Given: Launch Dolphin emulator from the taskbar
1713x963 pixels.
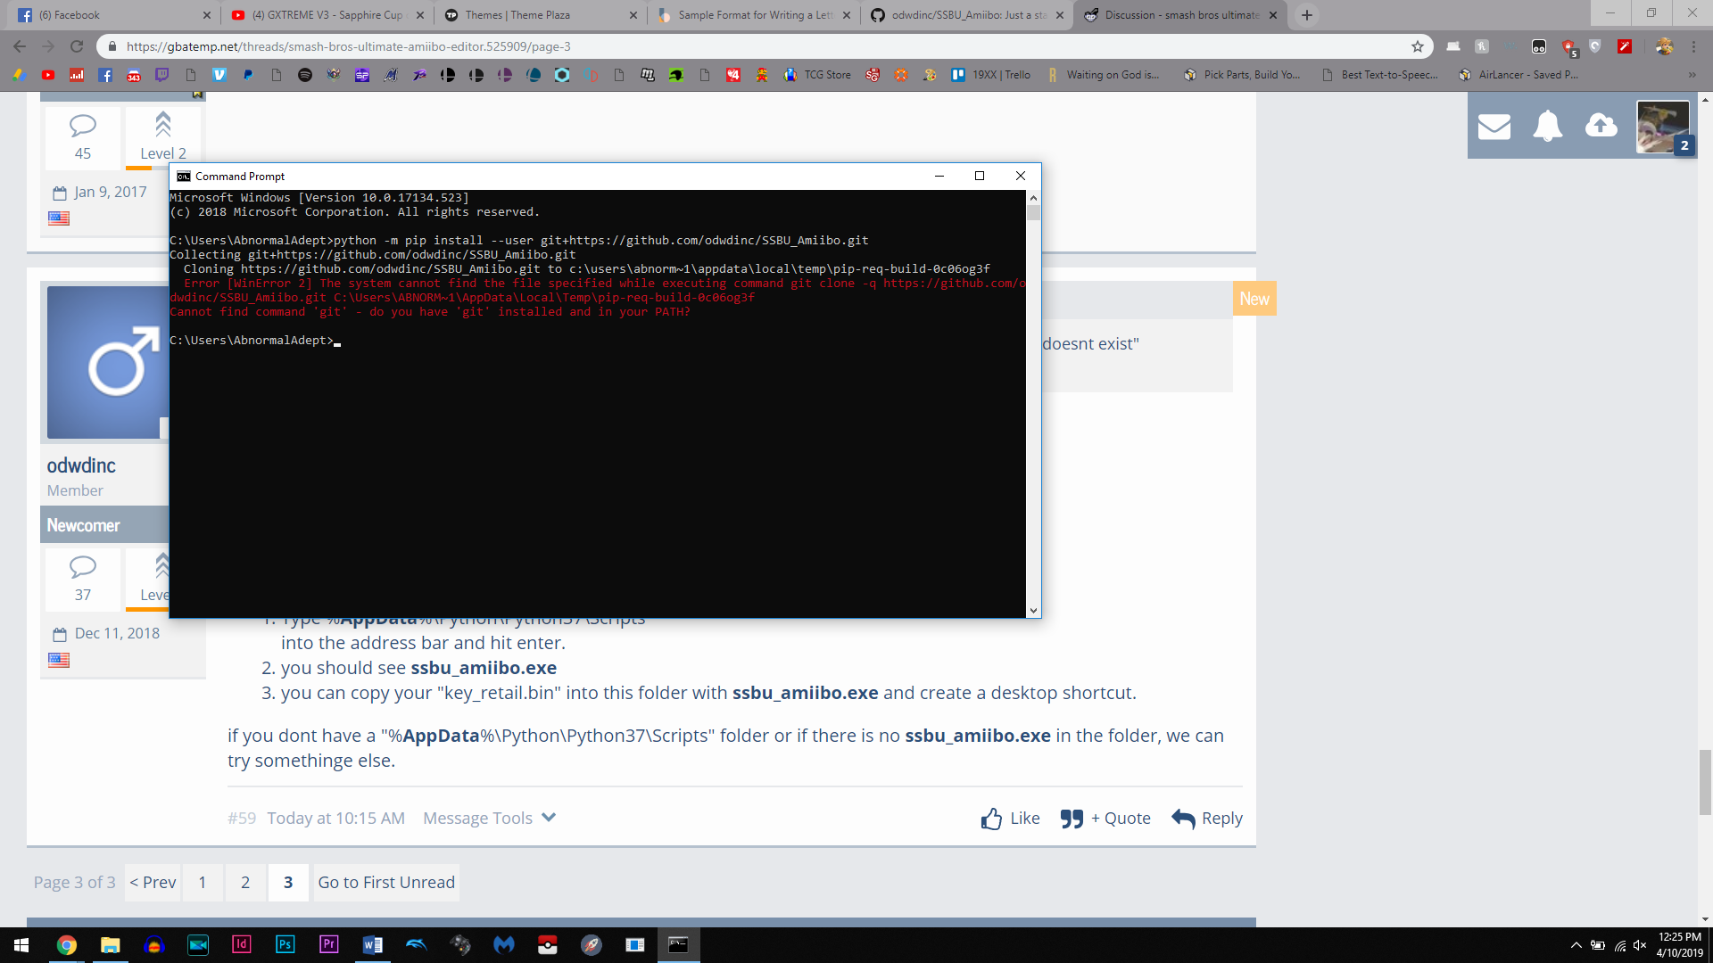Looking at the screenshot, I should click(x=416, y=945).
